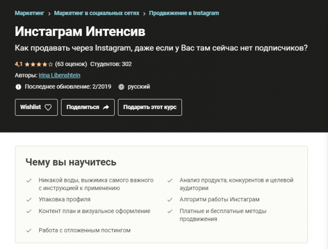Image resolution: width=328 pixels, height=249 pixels.
Task: Go to Маркетинг в социальных сетях breadcrumb
Action: click(96, 12)
